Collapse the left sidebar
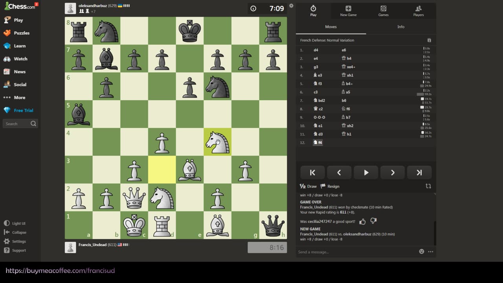Screen dimensions: 503x283 15,232
